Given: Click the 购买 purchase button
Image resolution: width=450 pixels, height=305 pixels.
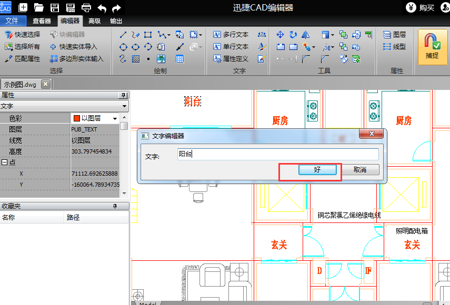Looking at the screenshot, I should tap(420, 8).
